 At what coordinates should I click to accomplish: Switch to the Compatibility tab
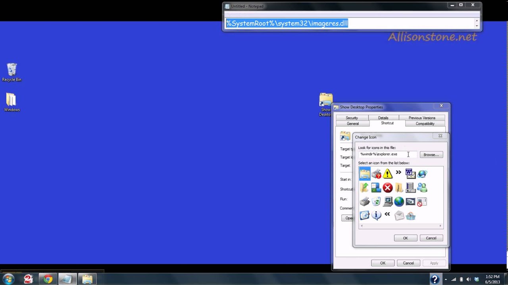pos(425,123)
